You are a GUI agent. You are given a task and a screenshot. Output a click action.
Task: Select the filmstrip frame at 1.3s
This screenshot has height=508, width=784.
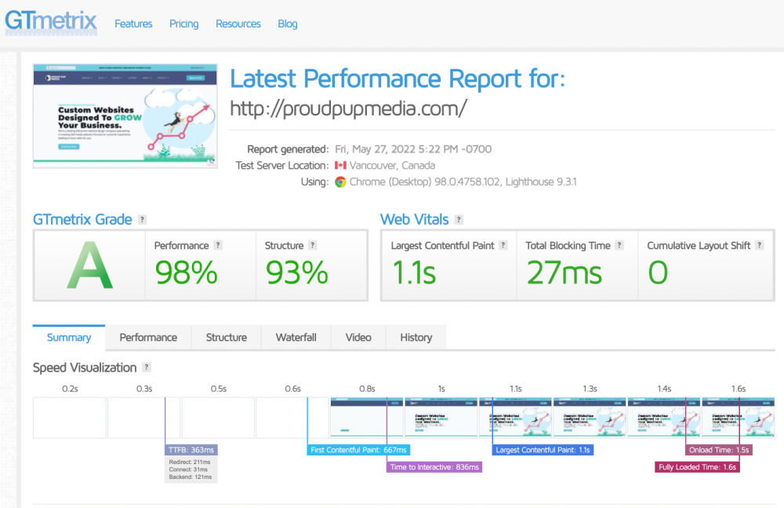click(x=590, y=418)
